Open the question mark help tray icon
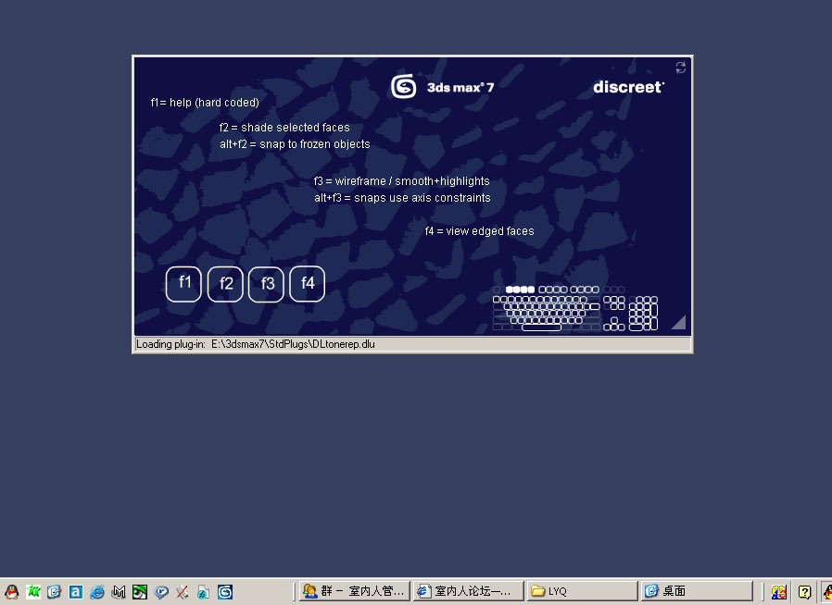The image size is (832, 605). click(804, 591)
